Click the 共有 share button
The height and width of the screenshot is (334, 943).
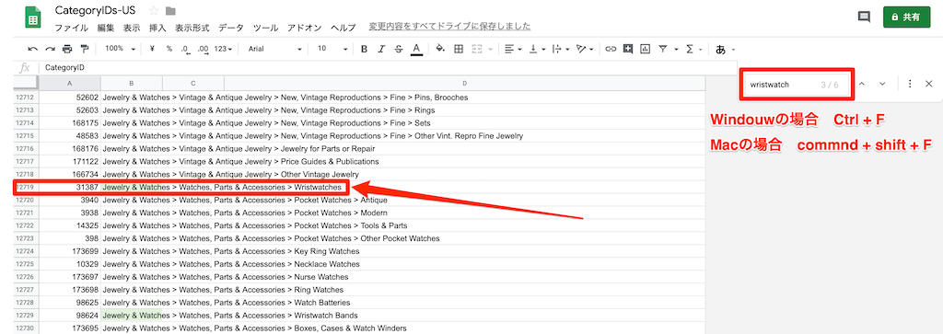click(x=906, y=17)
